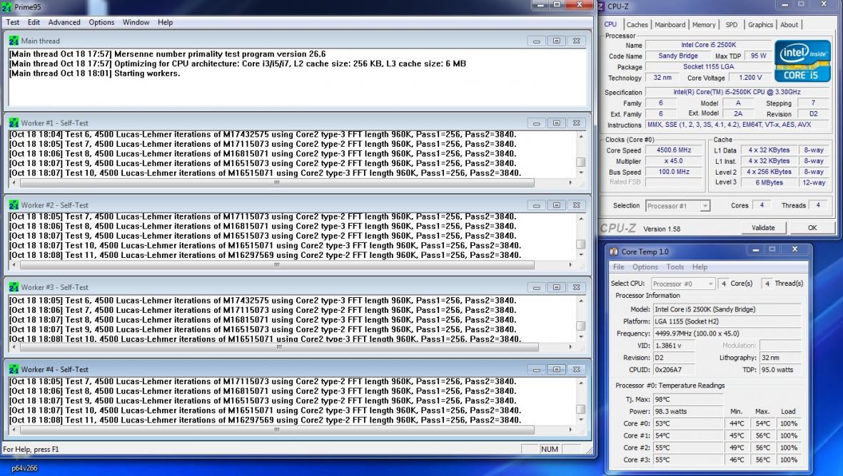Click the Core Speed value 4500.6 MHz
Image resolution: width=843 pixels, height=476 pixels.
[x=674, y=150]
